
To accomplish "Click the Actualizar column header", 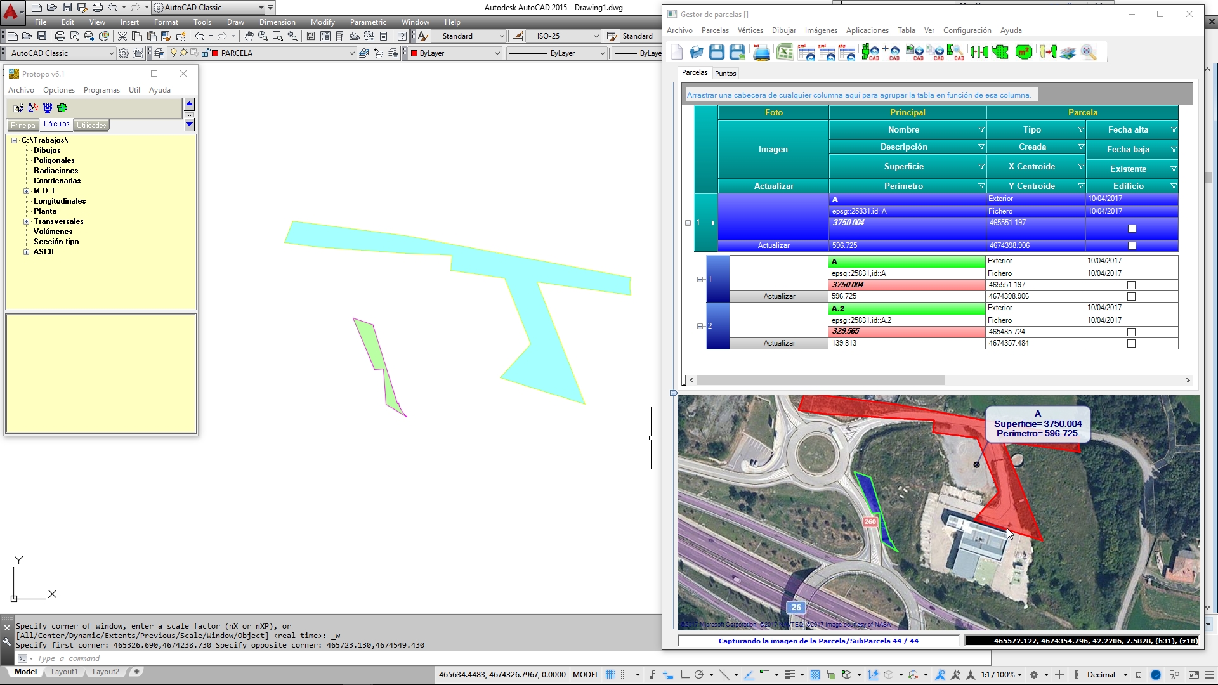I will pyautogui.click(x=773, y=186).
